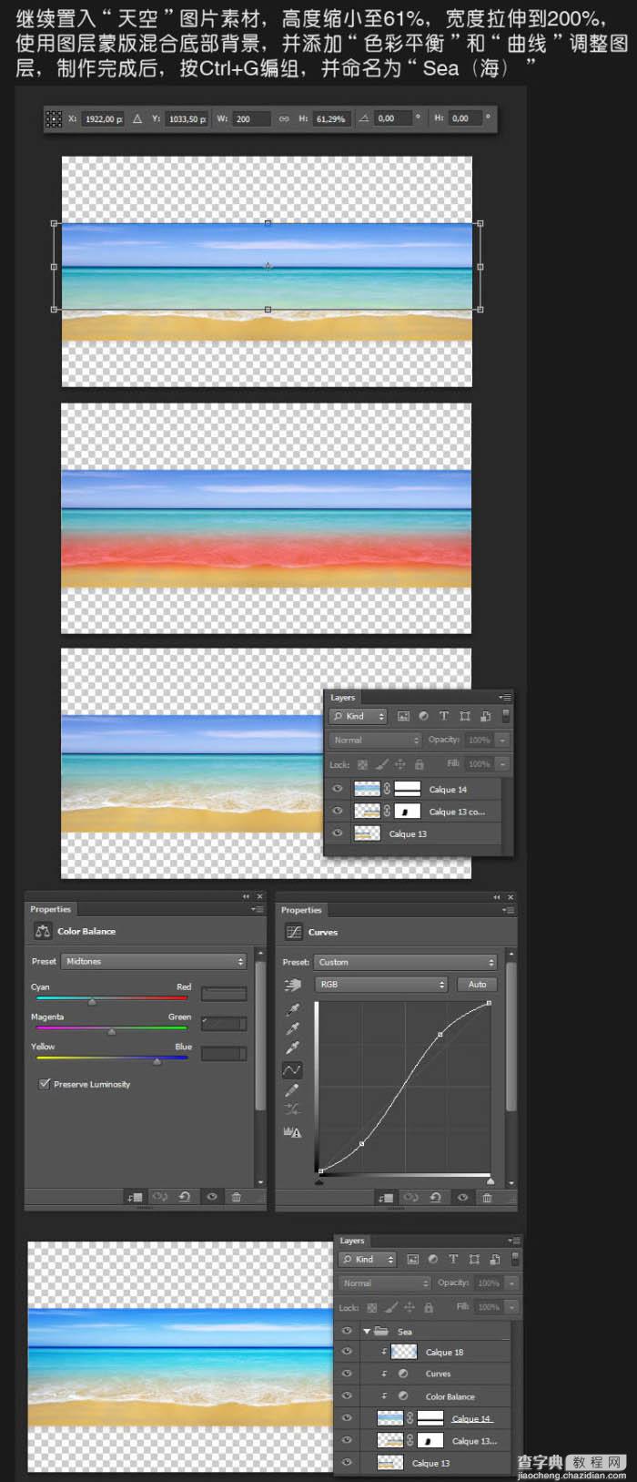Select the Properties tab of the Color Balance panel

50,909
